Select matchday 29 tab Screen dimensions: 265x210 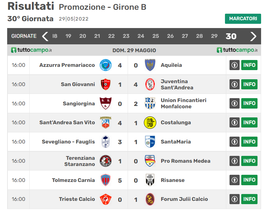(x=214, y=36)
